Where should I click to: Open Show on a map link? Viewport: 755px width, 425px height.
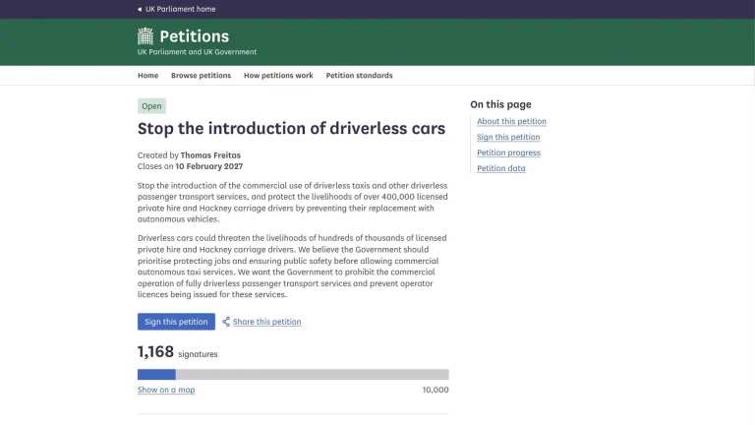pos(166,390)
